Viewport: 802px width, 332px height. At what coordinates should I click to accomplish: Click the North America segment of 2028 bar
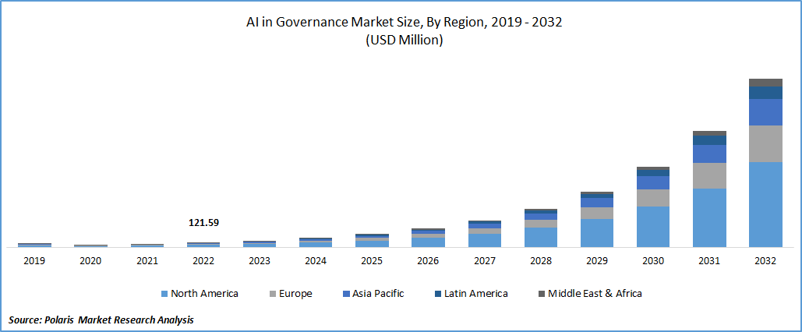point(541,238)
